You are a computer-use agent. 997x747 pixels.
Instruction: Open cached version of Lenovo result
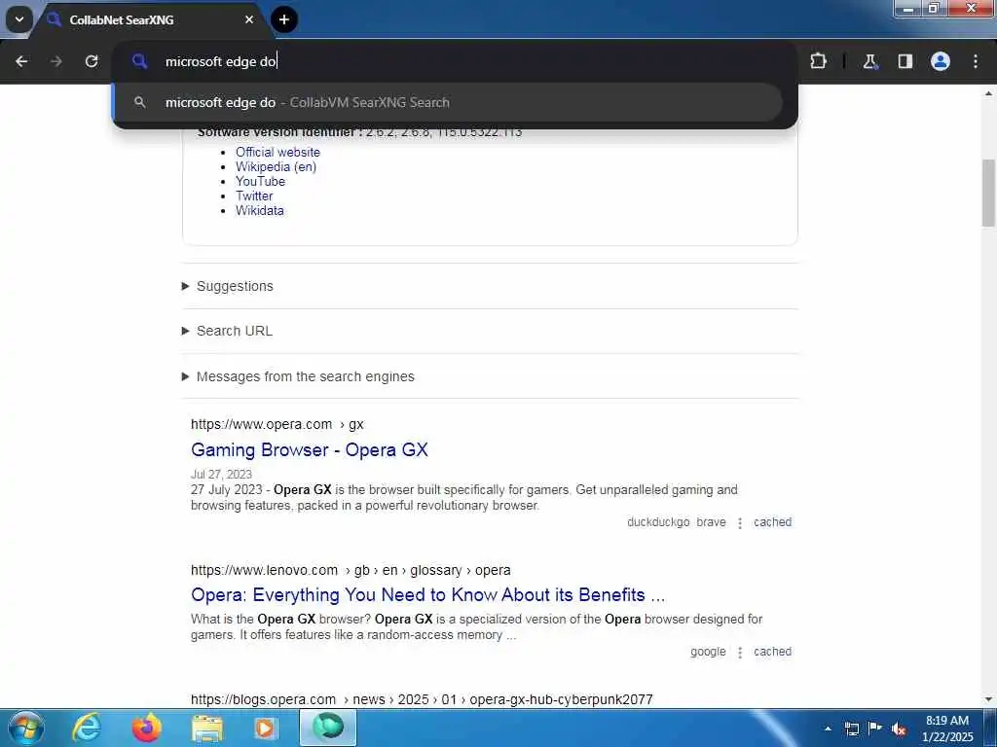(x=772, y=652)
